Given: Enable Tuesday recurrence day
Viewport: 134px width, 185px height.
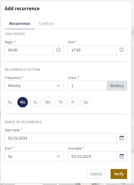Looking at the screenshot, I should [35, 102].
